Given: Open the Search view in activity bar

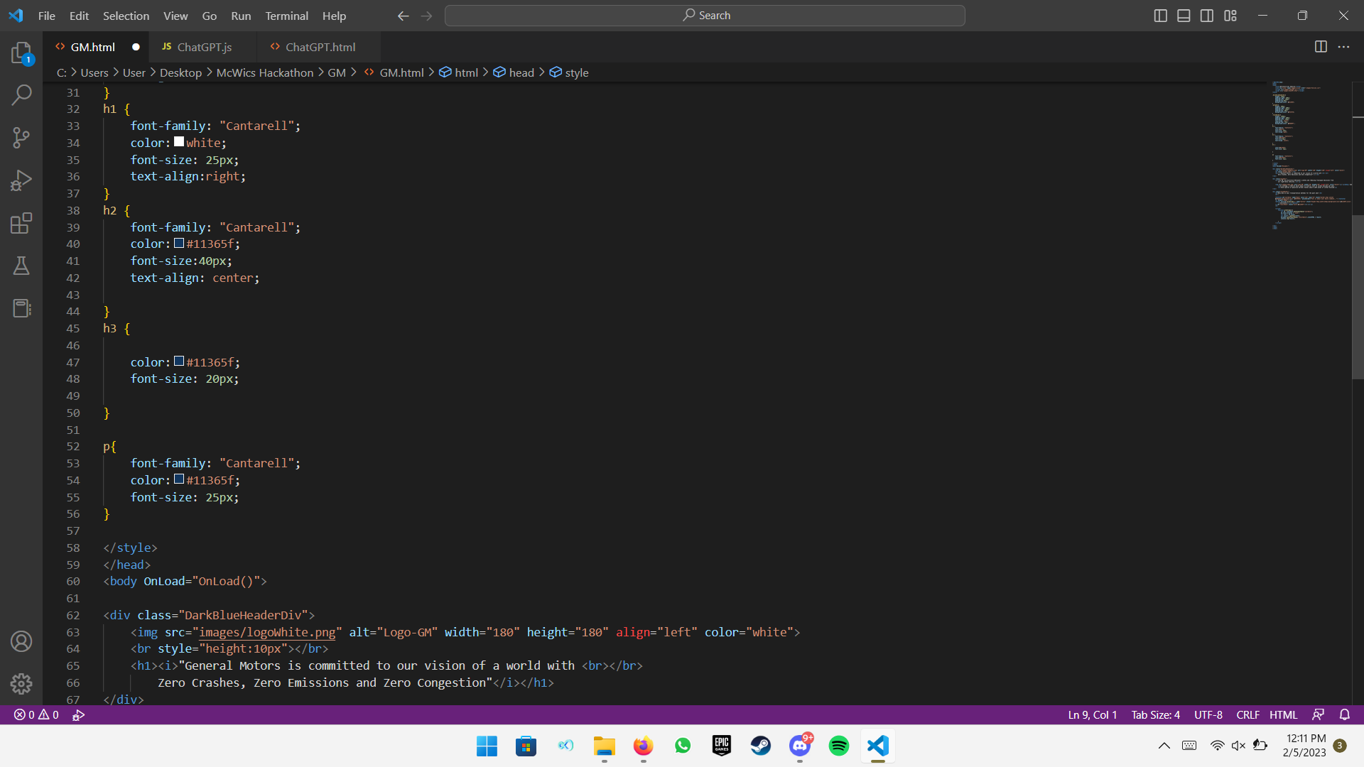Looking at the screenshot, I should pos(21,94).
